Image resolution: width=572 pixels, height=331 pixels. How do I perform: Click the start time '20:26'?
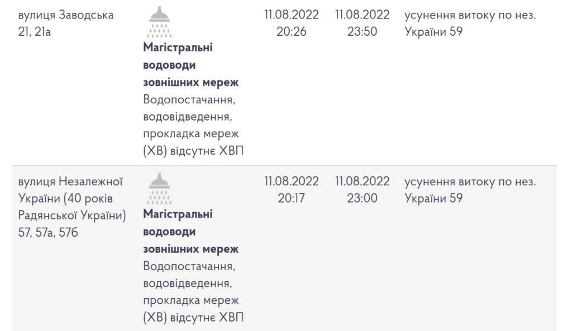click(x=292, y=32)
